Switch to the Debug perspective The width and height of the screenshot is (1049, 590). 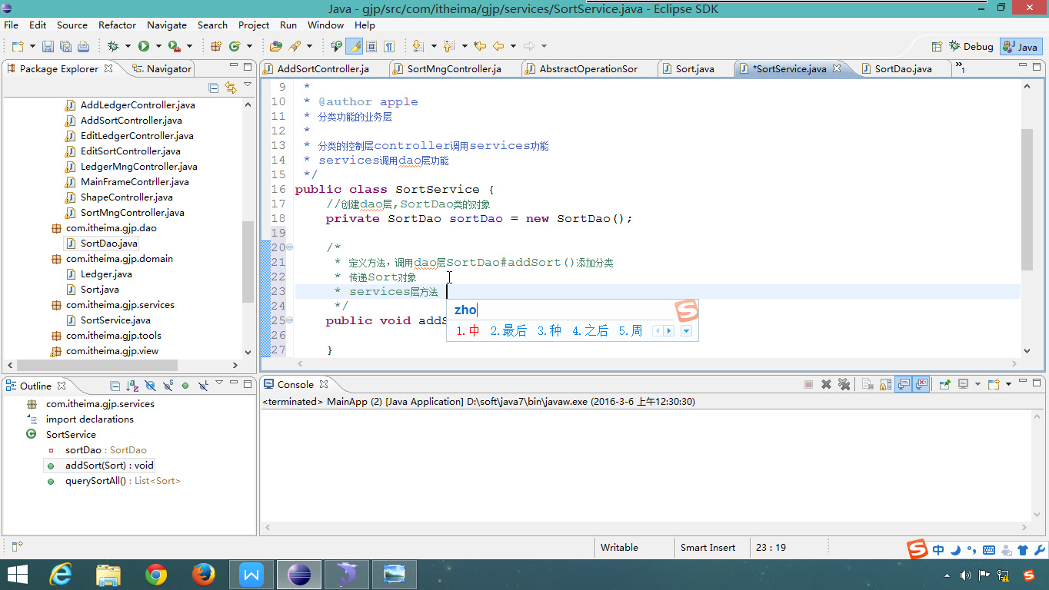971,46
